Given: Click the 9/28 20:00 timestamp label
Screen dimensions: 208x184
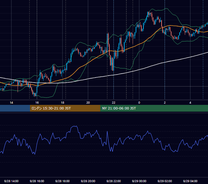Looking at the screenshot, I should pyautogui.click(x=88, y=181).
